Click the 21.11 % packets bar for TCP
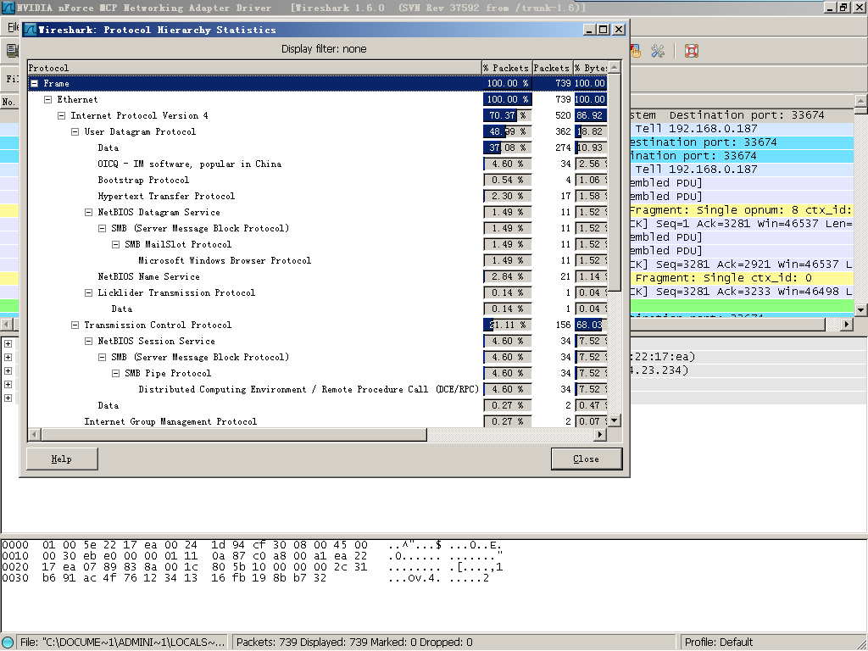This screenshot has width=868, height=651. coord(507,325)
